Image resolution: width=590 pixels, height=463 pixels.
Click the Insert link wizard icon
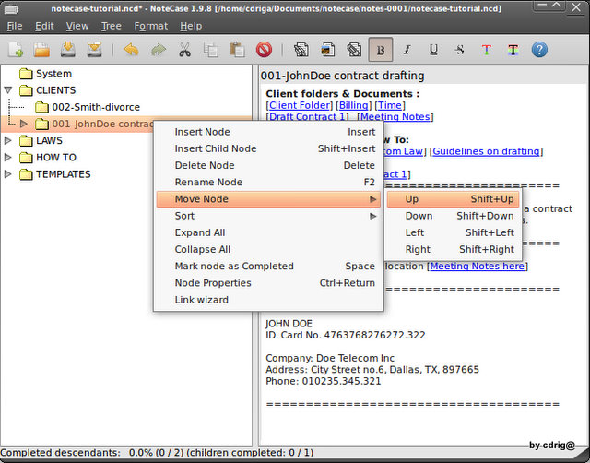pyautogui.click(x=301, y=50)
